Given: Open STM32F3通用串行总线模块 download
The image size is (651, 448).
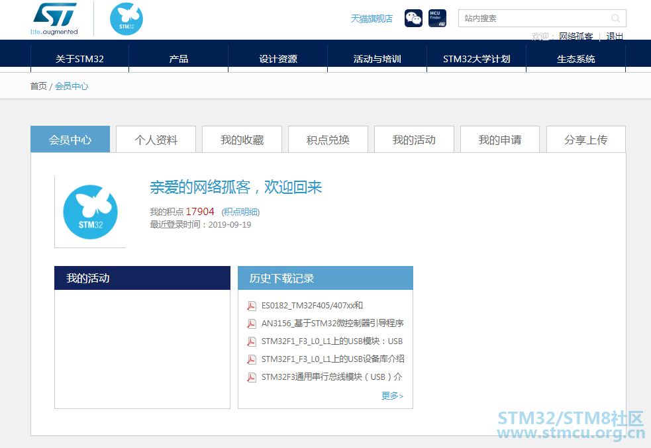Looking at the screenshot, I should (x=332, y=377).
